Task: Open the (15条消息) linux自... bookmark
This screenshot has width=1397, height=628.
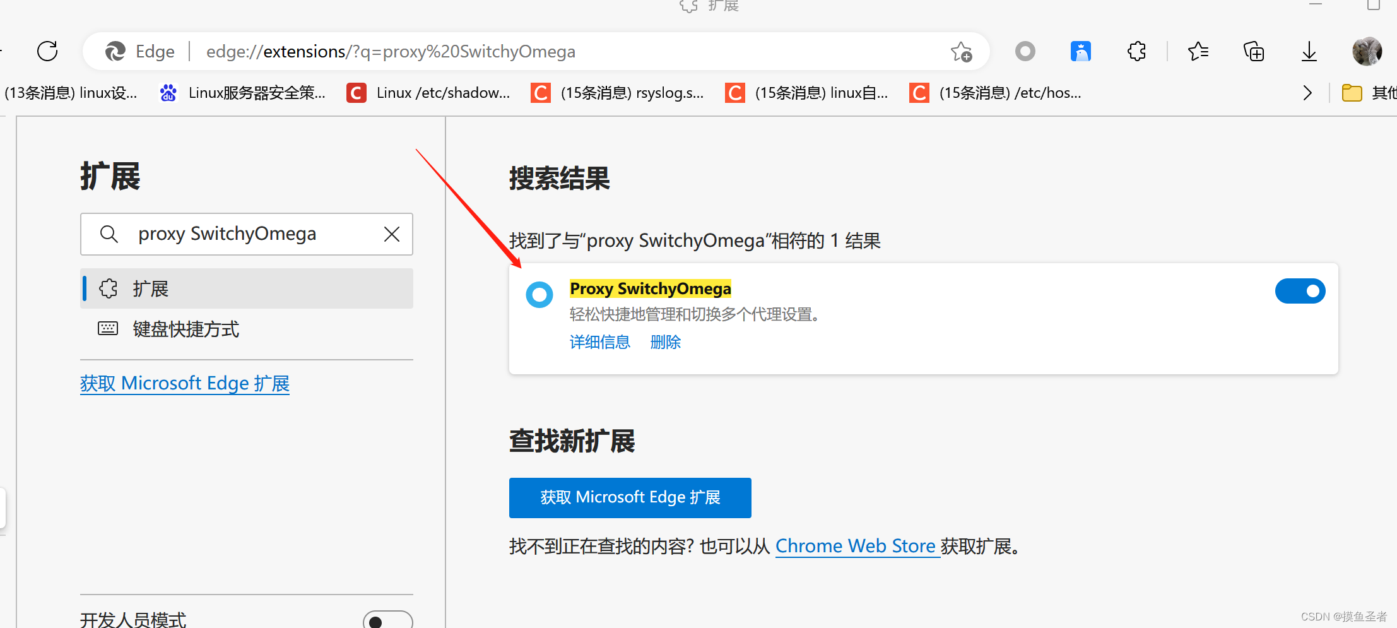Action: (x=807, y=93)
